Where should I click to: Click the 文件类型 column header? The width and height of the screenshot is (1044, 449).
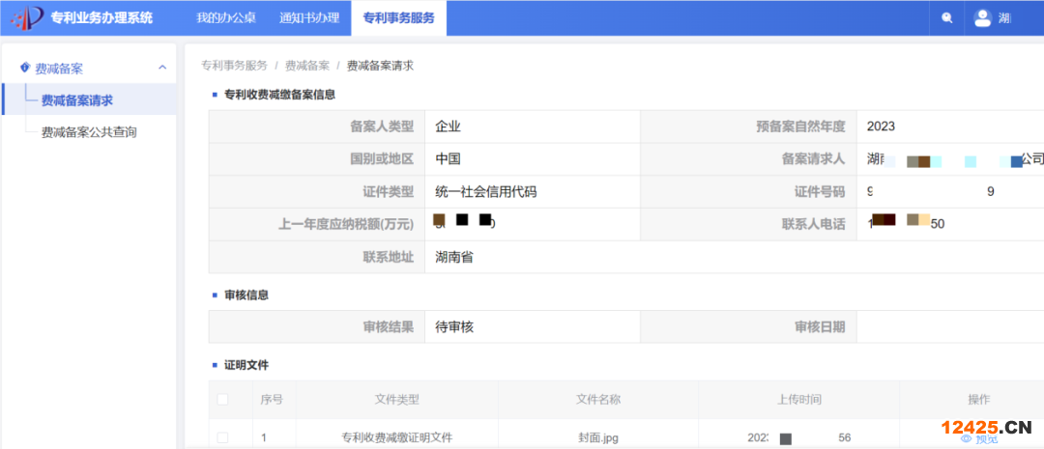397,400
